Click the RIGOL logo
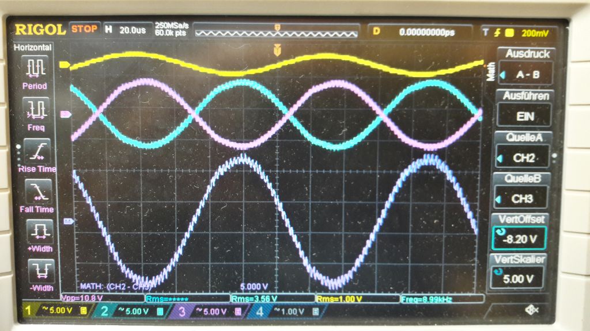The height and width of the screenshot is (331, 590). pyautogui.click(x=40, y=29)
